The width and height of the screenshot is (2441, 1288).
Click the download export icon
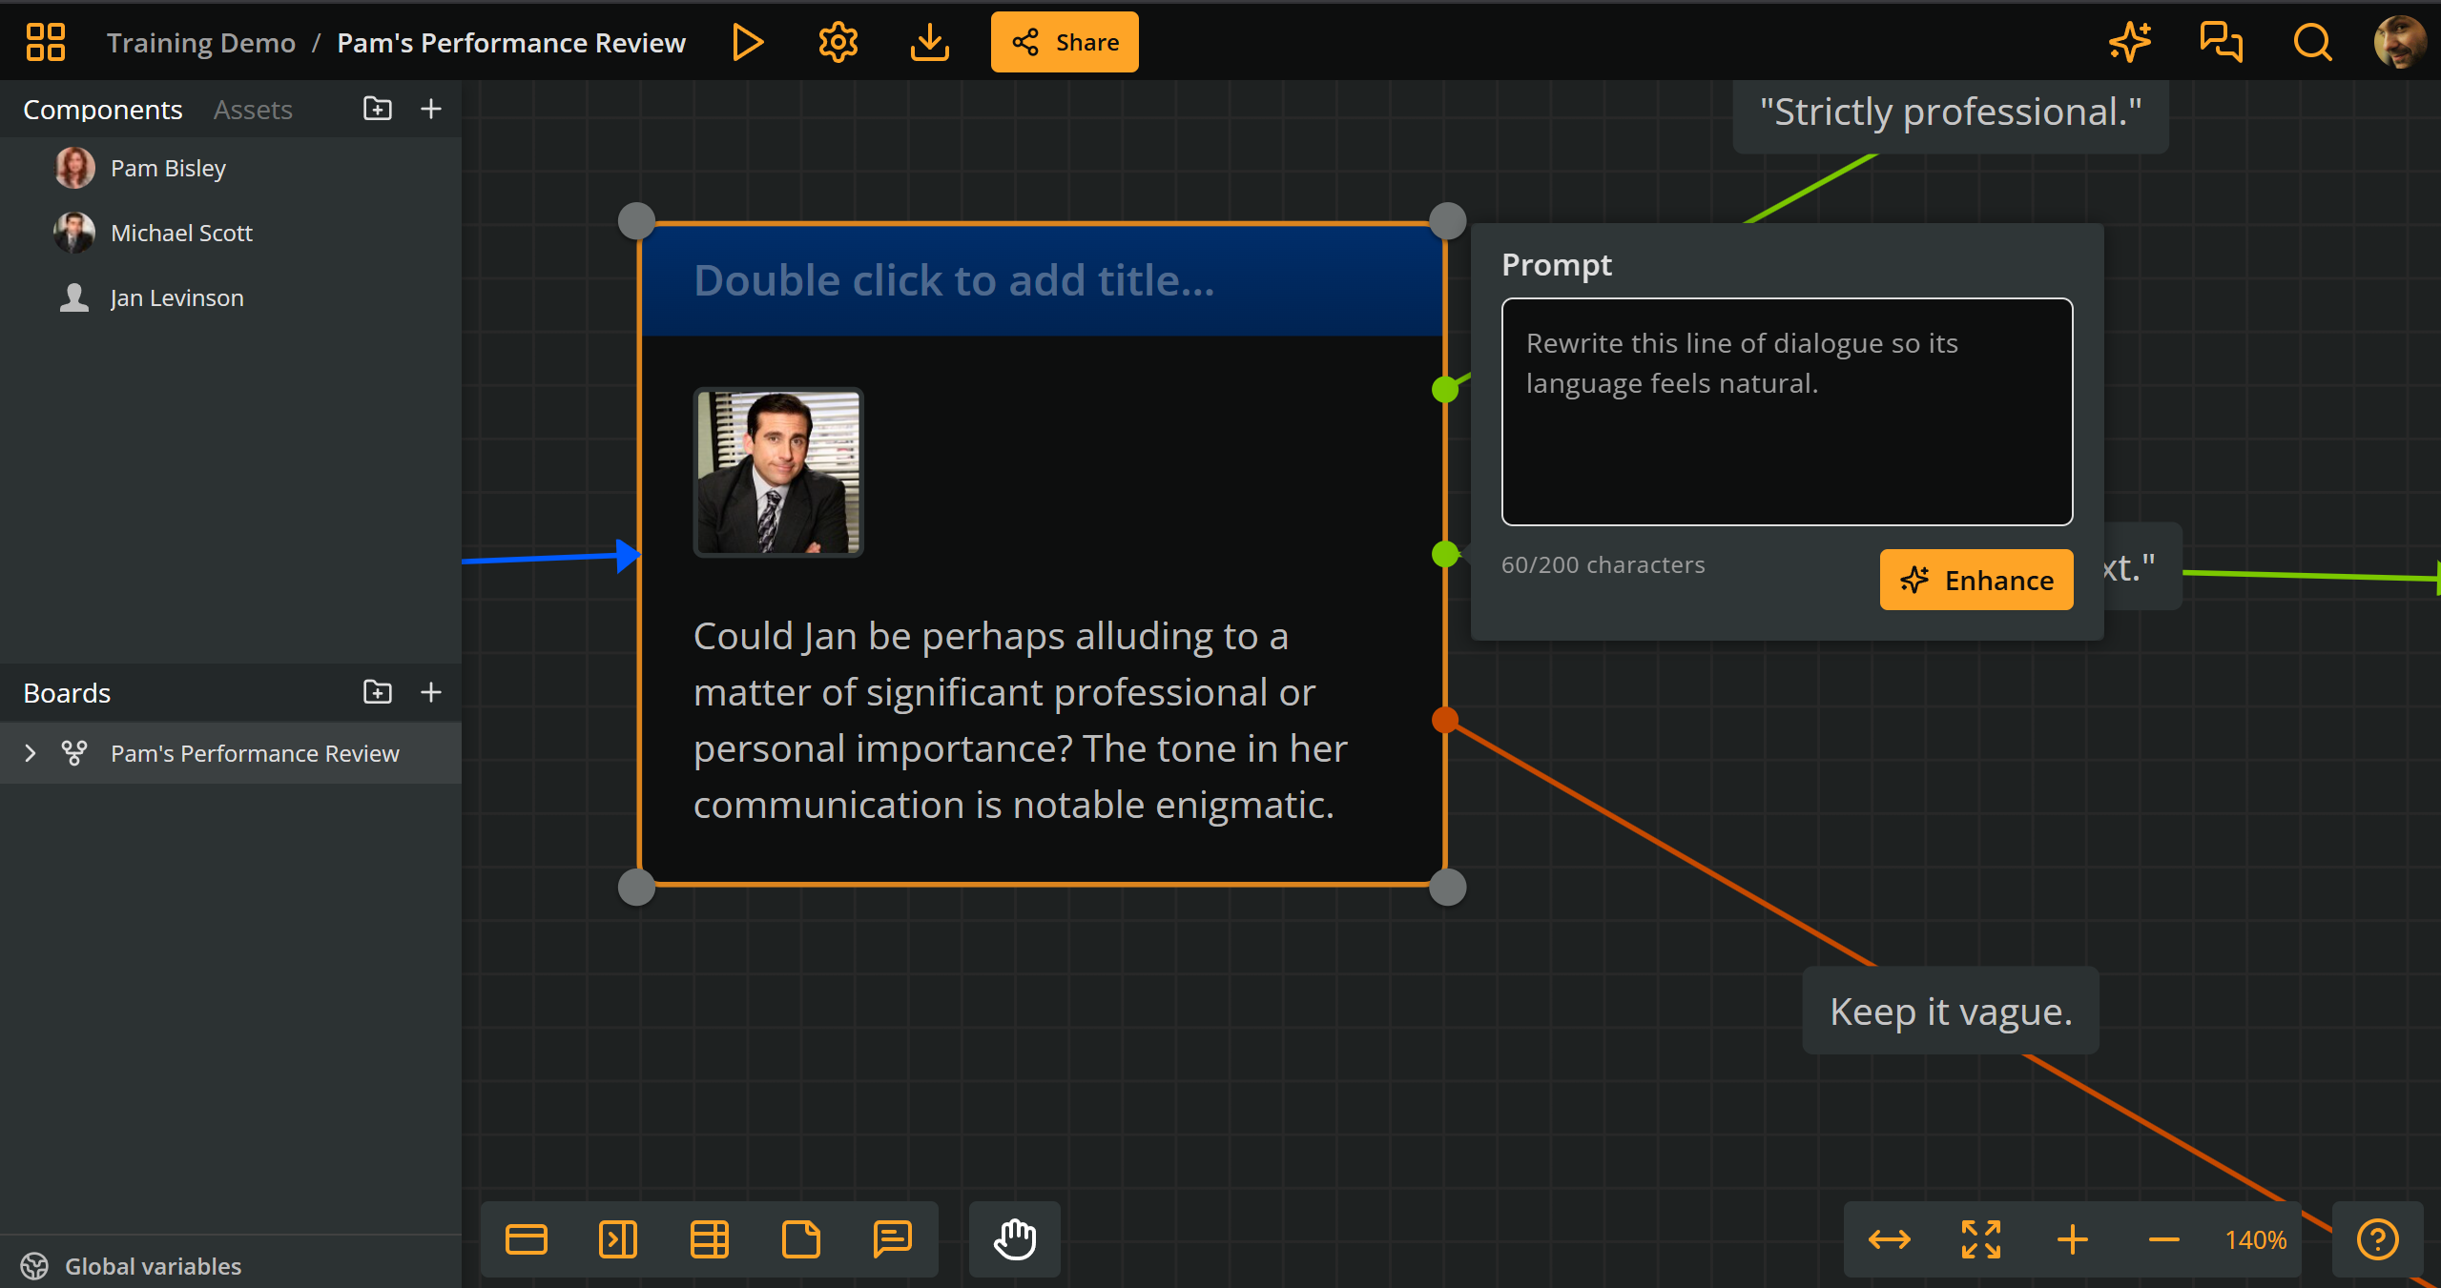[x=929, y=42]
